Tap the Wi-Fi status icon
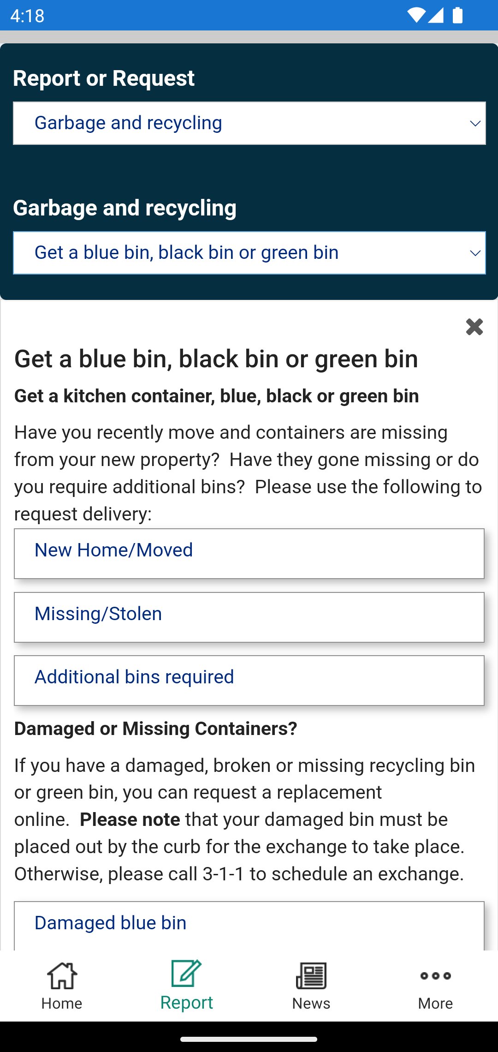This screenshot has width=498, height=1052. tap(416, 15)
